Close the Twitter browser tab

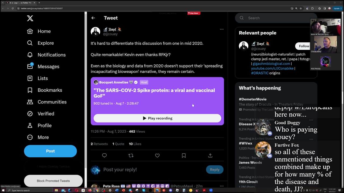point(34,3)
